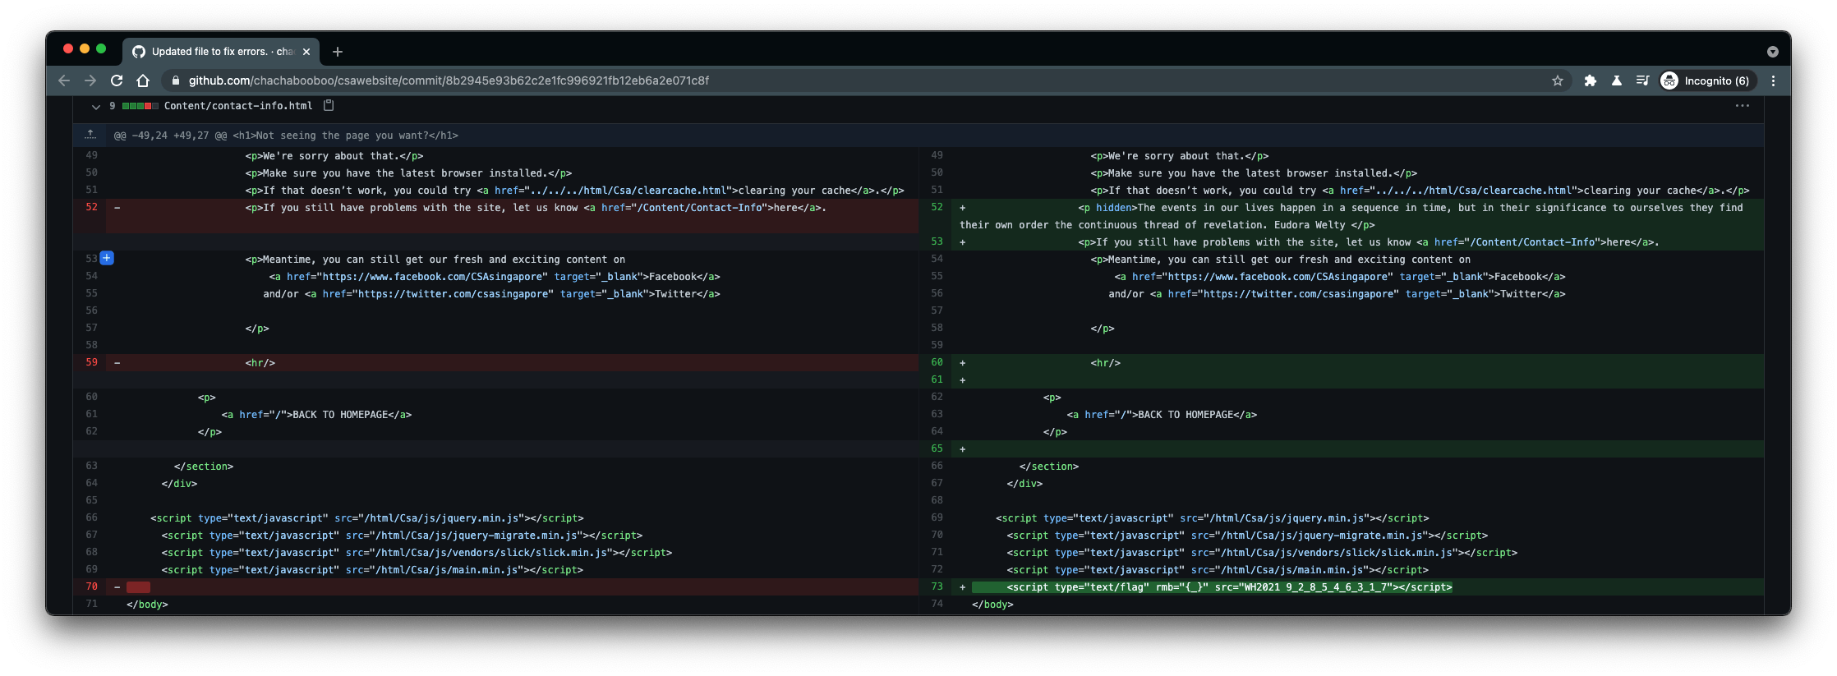Collapse the contact-info.html file diff
This screenshot has height=676, width=1837.
coord(95,106)
